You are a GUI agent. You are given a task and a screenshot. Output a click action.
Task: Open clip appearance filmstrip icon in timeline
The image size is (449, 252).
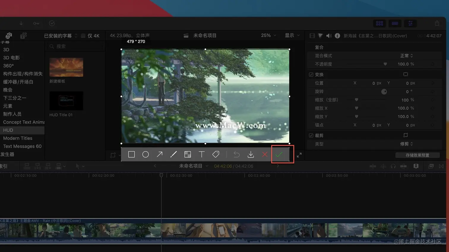tap(416, 166)
